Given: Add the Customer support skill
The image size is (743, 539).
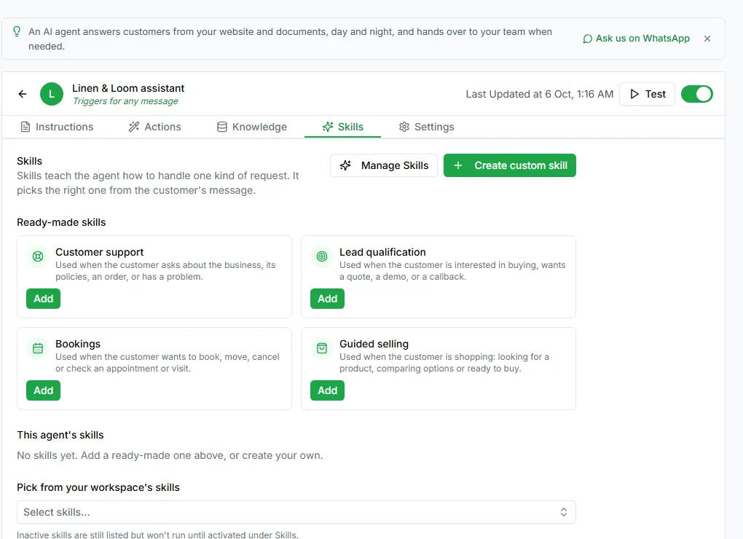Looking at the screenshot, I should [x=43, y=299].
